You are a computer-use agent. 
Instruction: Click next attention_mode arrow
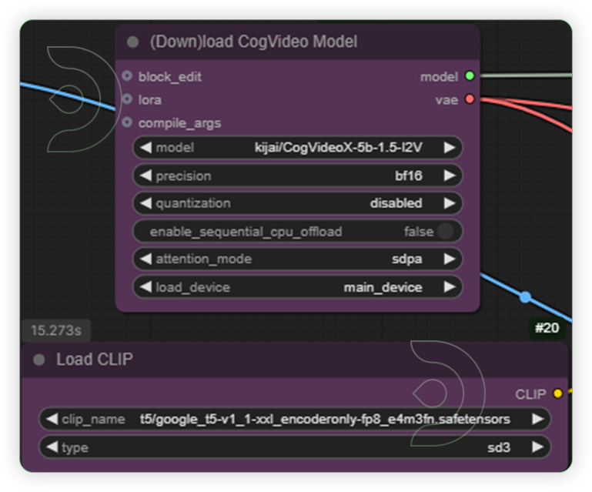449,259
